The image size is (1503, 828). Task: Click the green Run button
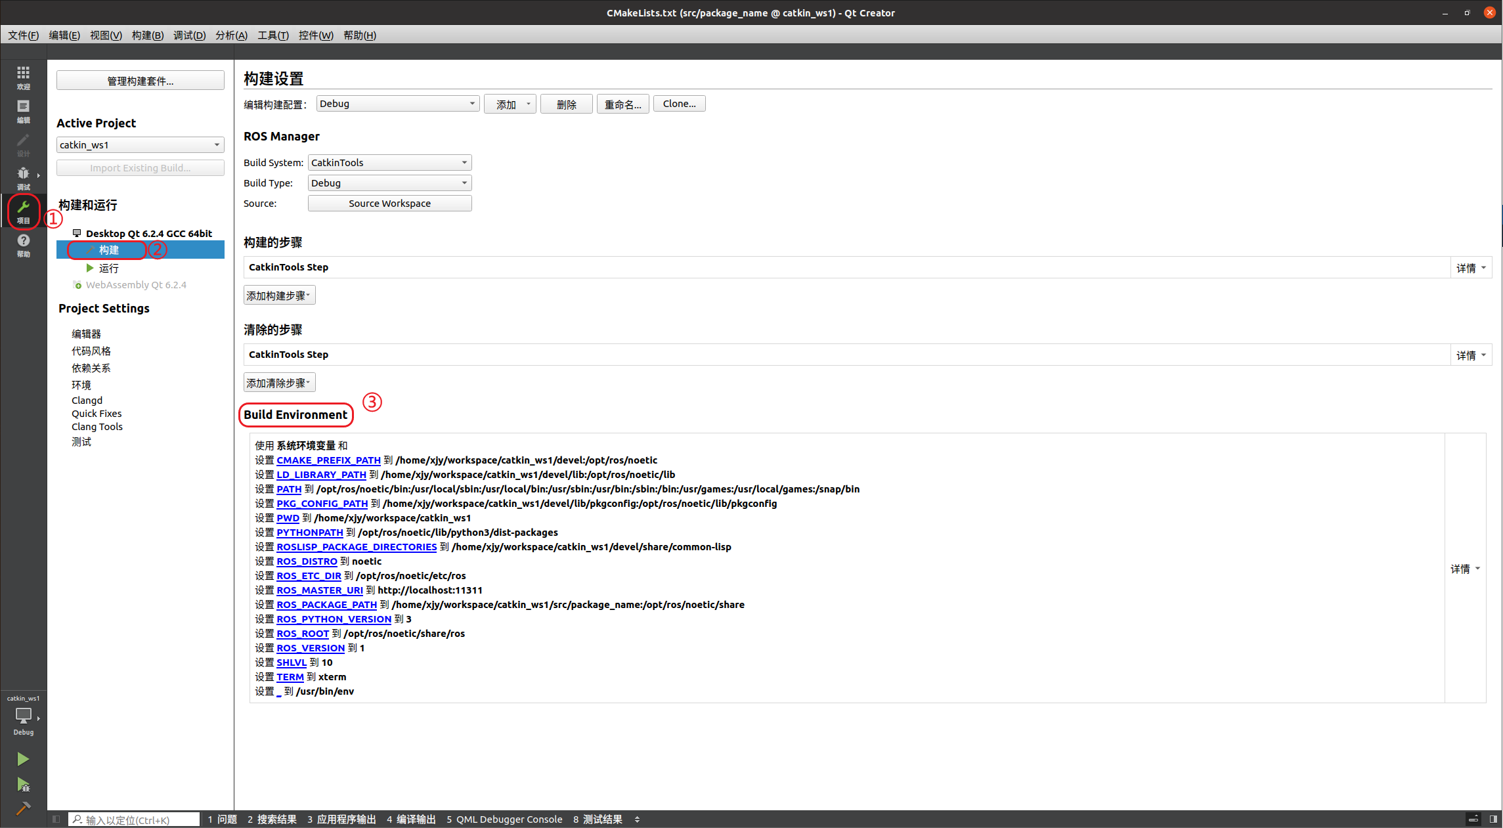pos(23,759)
